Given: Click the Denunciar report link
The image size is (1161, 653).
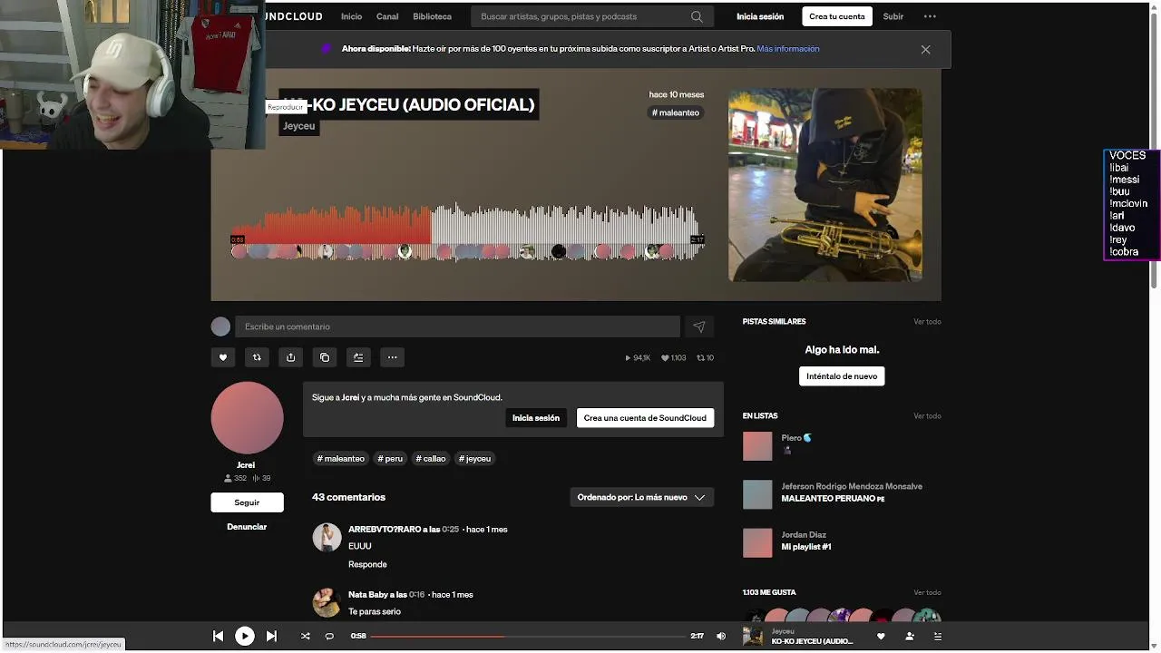Looking at the screenshot, I should (x=247, y=527).
